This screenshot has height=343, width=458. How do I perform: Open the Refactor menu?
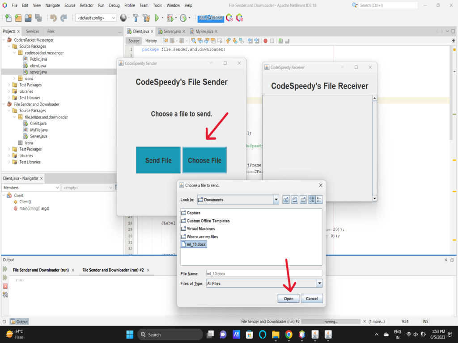coord(87,5)
